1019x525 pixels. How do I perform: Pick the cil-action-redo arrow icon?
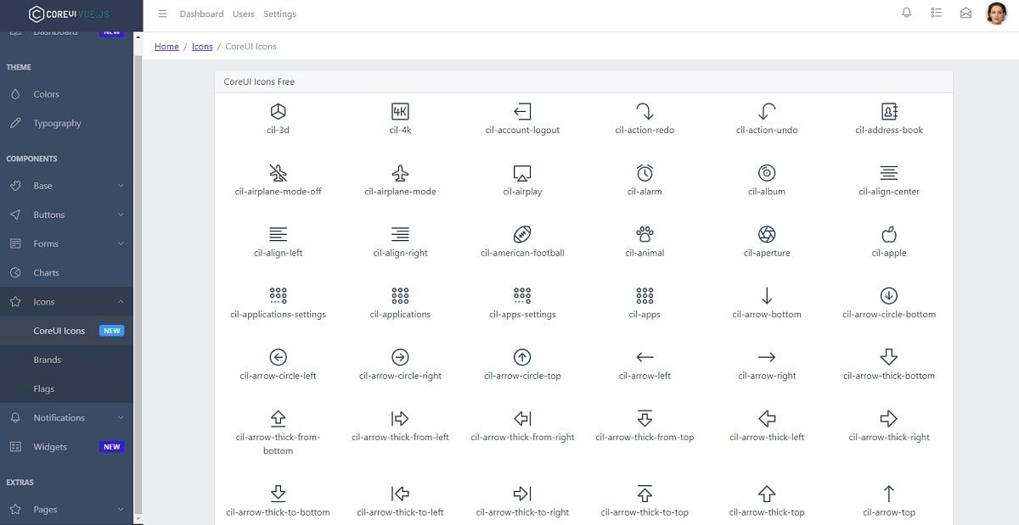point(645,111)
